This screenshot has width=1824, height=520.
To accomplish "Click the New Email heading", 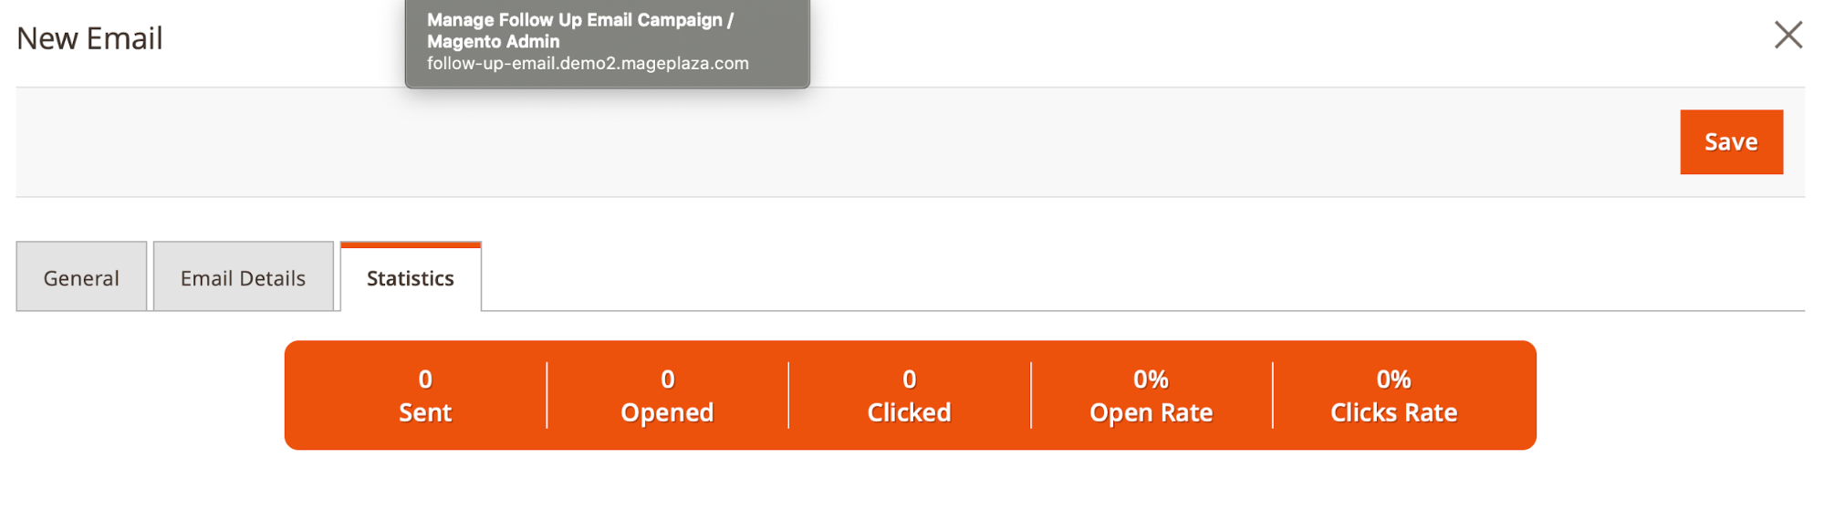I will (89, 38).
